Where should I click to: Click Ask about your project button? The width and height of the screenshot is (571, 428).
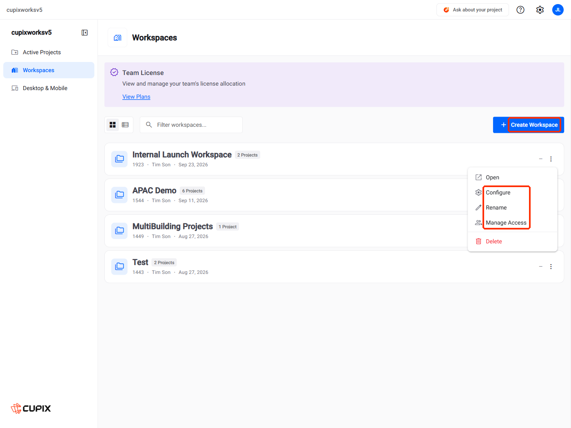point(473,10)
